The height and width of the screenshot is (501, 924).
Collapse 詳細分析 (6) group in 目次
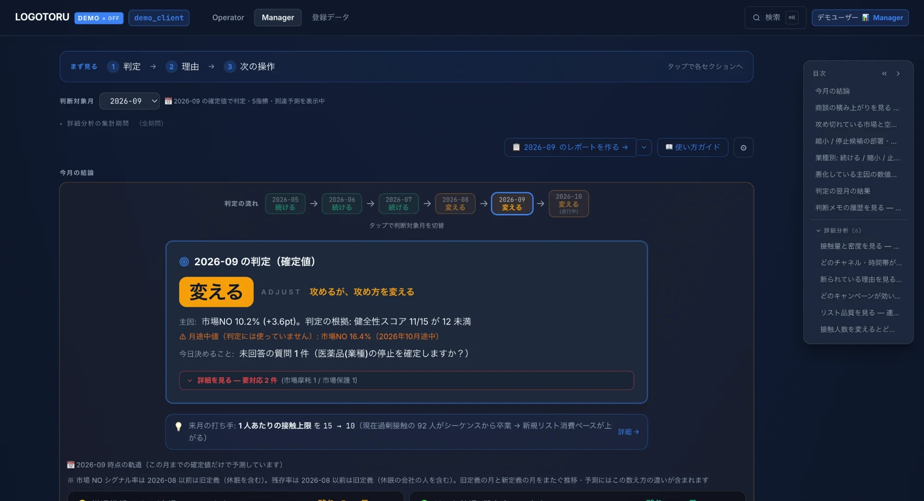(839, 230)
